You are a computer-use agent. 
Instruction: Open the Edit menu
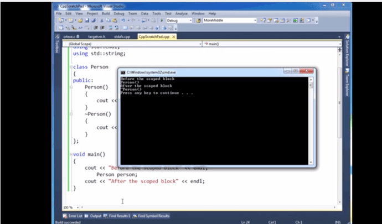68,14
